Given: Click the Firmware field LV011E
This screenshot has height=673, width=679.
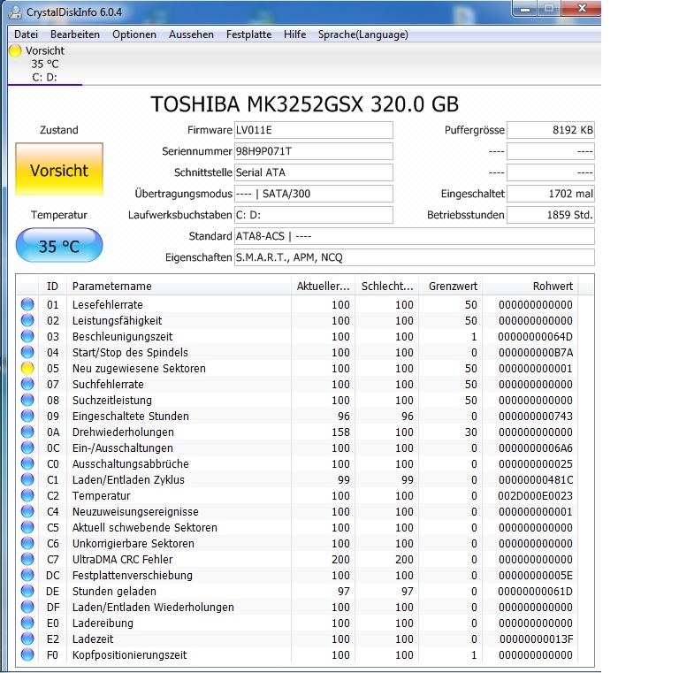Looking at the screenshot, I should [x=314, y=130].
